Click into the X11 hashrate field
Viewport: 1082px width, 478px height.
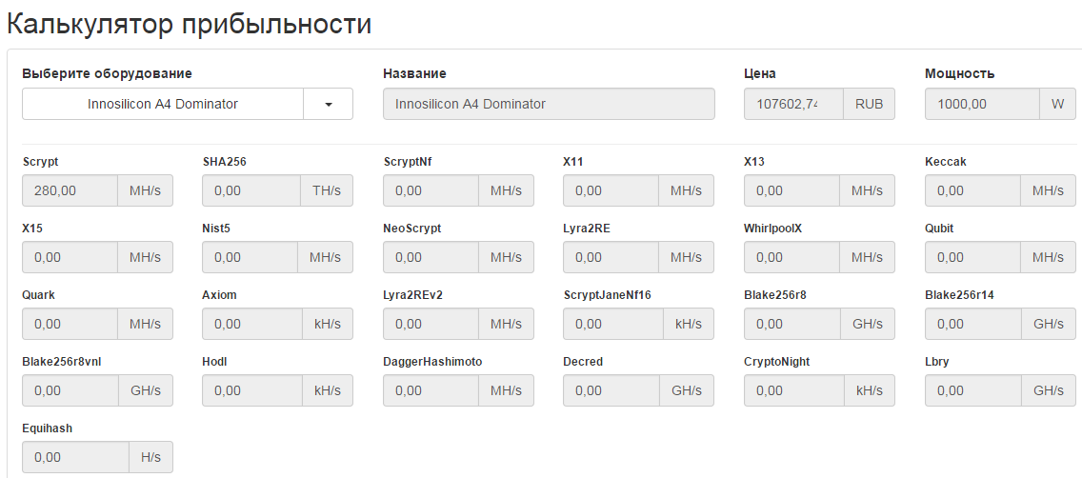pyautogui.click(x=611, y=190)
